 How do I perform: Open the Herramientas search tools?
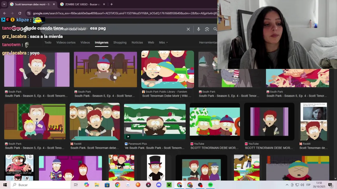208,42
